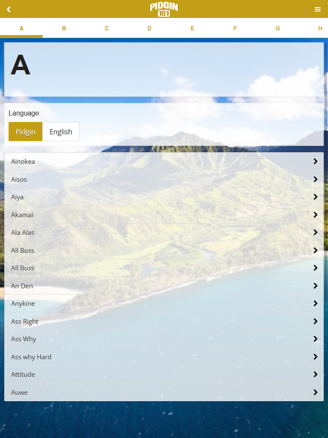Open the An Den entry
Screen dimensions: 328x438
164,286
